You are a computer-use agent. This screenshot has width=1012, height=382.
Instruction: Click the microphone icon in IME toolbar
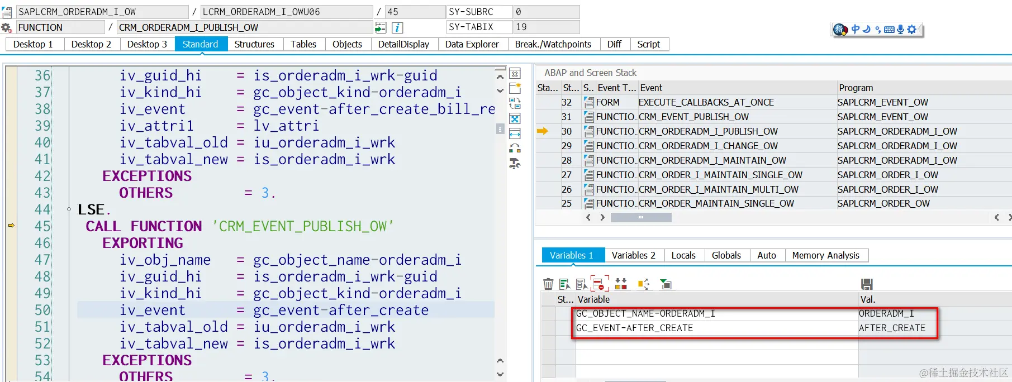tap(900, 30)
